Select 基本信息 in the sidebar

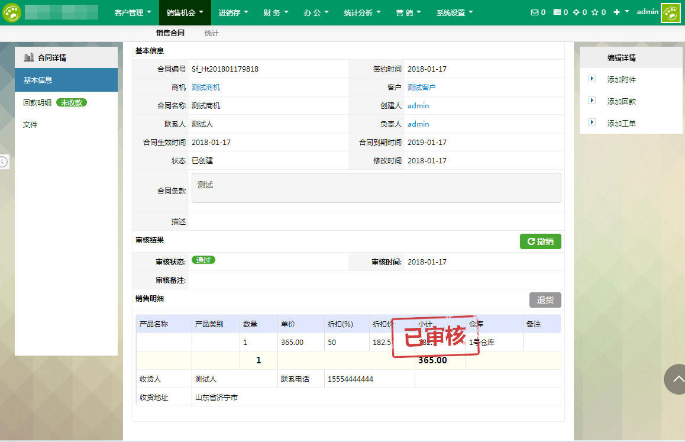(66, 80)
